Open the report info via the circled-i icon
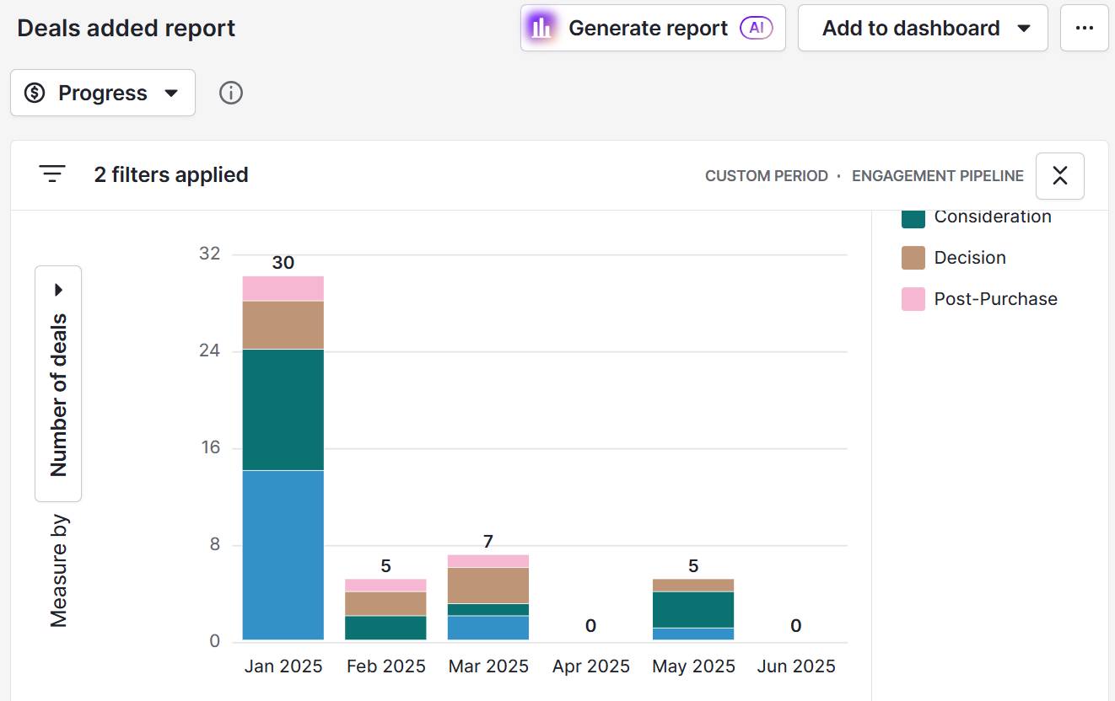The width and height of the screenshot is (1115, 701). coord(230,93)
